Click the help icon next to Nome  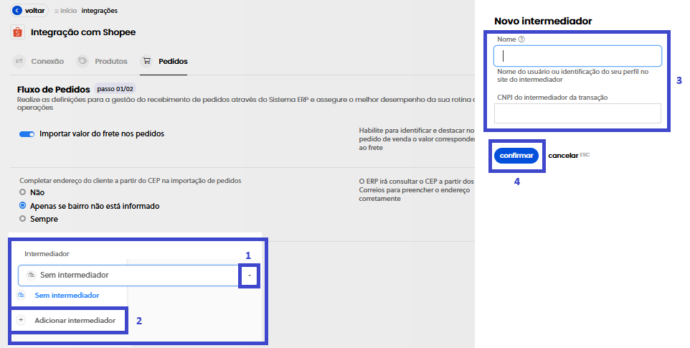point(521,39)
